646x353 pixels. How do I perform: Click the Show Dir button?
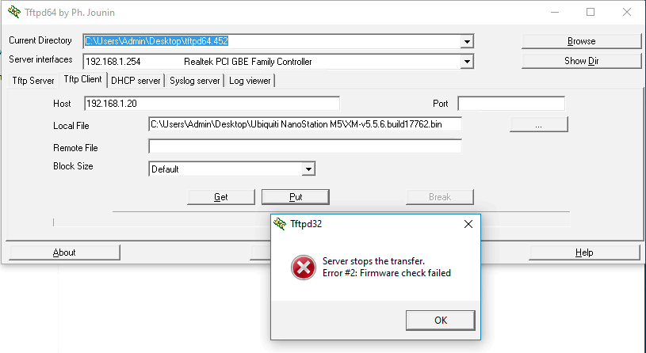click(x=581, y=61)
